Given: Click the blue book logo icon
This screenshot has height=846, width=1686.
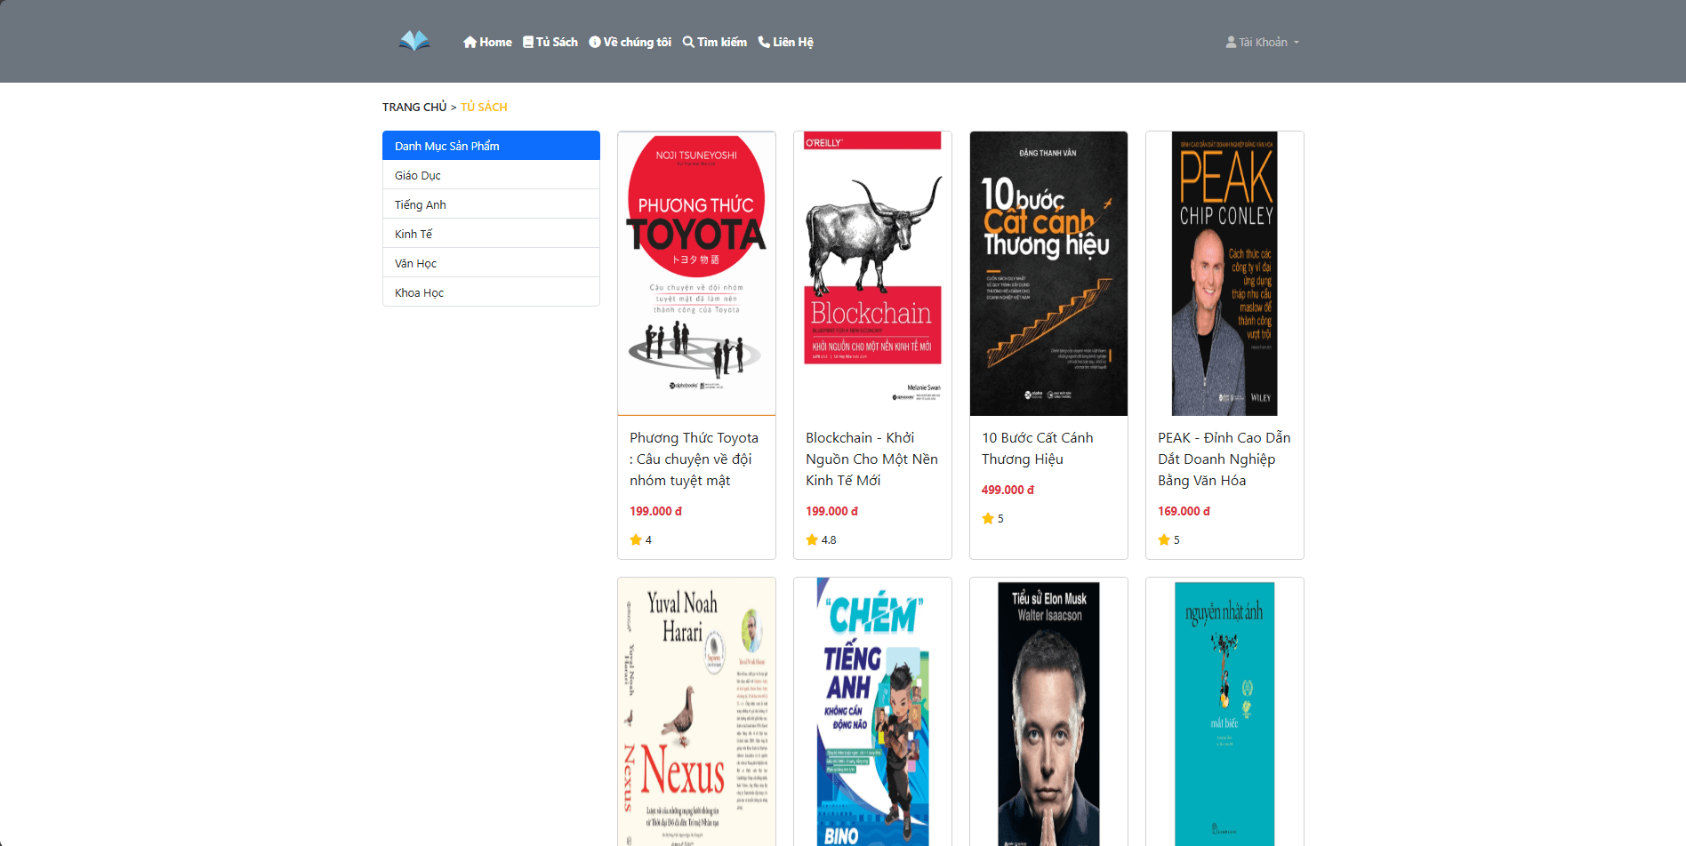Looking at the screenshot, I should (x=414, y=41).
